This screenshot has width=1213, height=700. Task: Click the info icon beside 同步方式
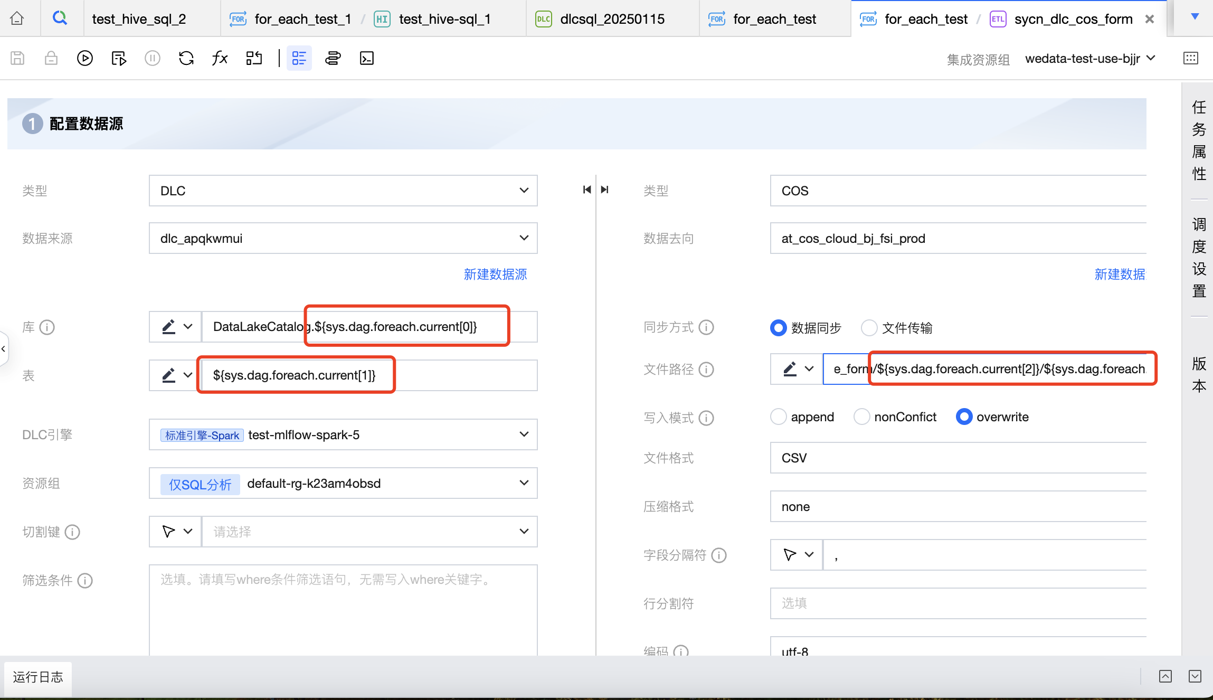[x=706, y=327]
